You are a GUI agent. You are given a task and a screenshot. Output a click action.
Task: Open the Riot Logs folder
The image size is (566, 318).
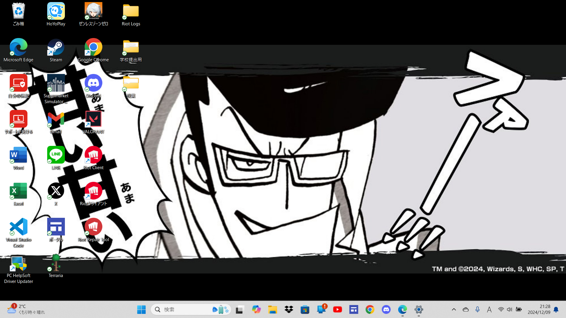click(131, 10)
